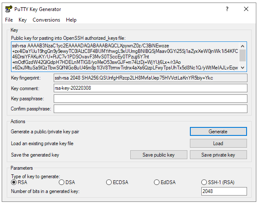Click 'Number of bits in a generated key' label

[45, 191]
